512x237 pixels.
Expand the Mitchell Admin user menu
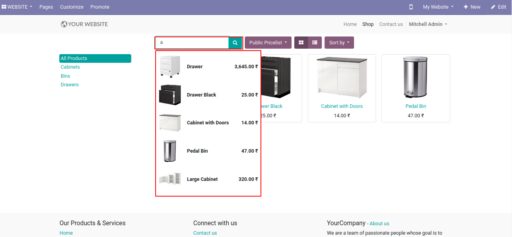[x=428, y=24]
